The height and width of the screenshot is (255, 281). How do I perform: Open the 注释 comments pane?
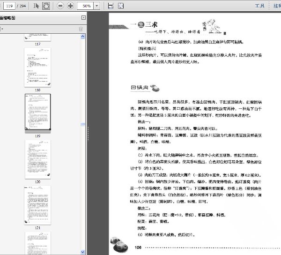point(277,6)
